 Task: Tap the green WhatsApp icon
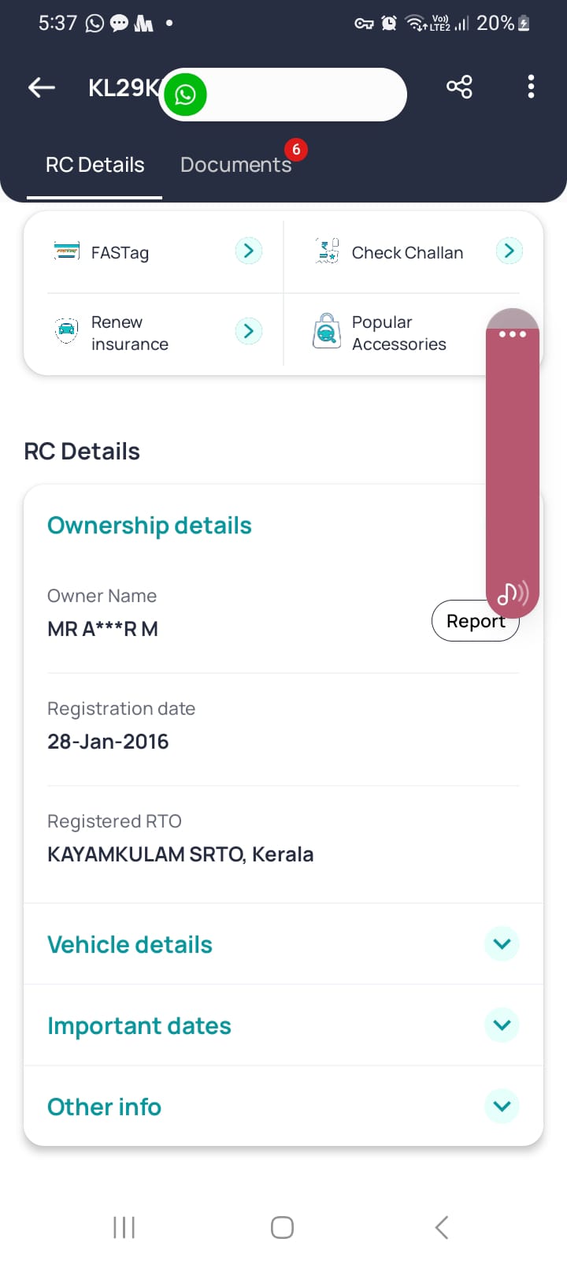[x=185, y=95]
